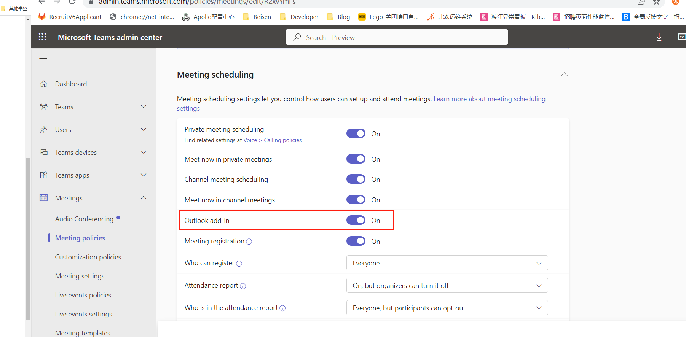
Task: Open Live events settings
Action: pyautogui.click(x=83, y=314)
